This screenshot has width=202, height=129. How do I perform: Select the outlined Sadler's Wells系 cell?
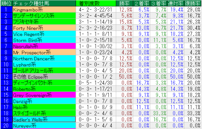coord(44,119)
